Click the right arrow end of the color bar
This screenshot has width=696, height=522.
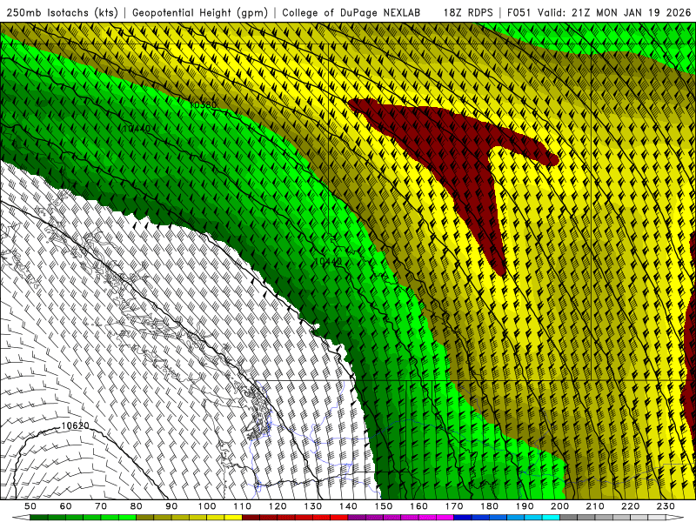pos(675,518)
